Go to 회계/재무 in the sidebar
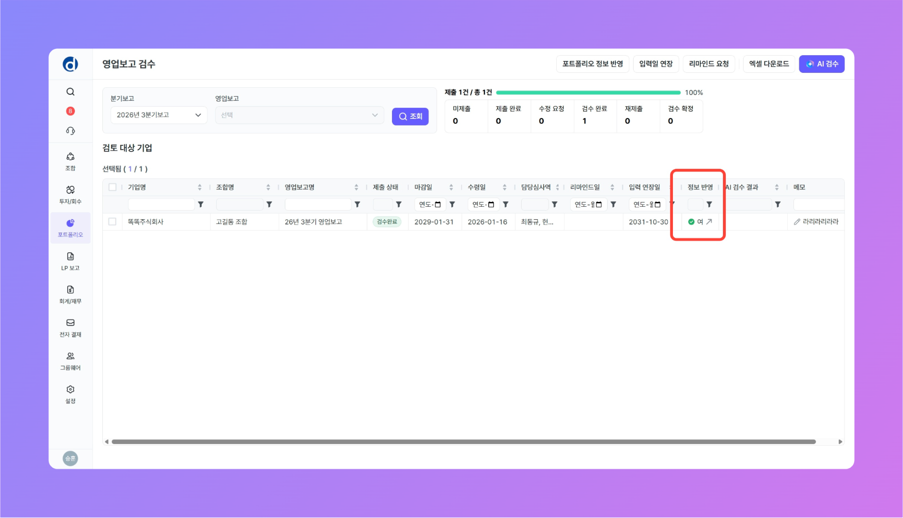903x518 pixels. point(70,294)
